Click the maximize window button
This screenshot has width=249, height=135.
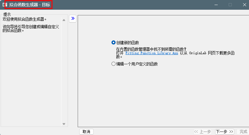tap(230, 5)
